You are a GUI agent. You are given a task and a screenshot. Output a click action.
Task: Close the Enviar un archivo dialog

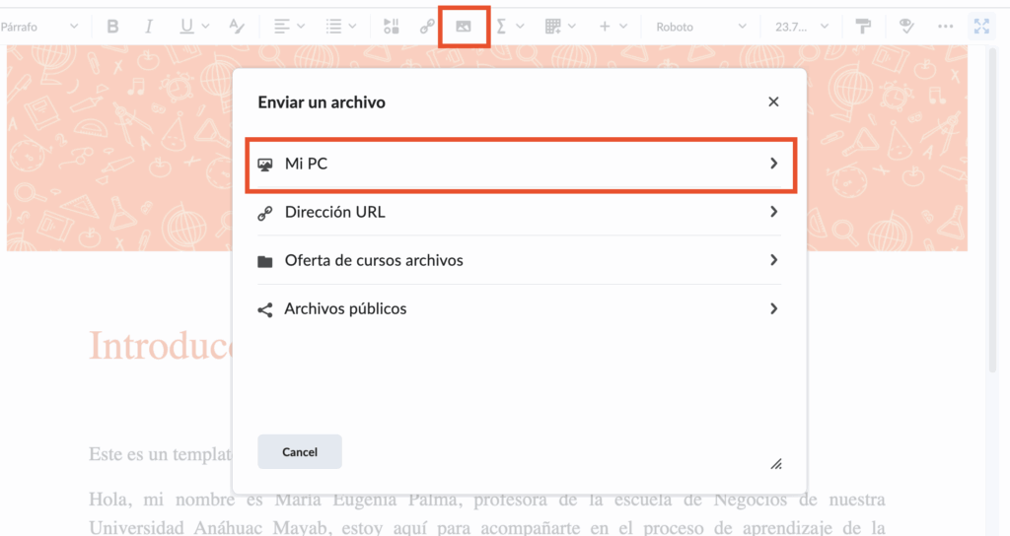pyautogui.click(x=773, y=101)
